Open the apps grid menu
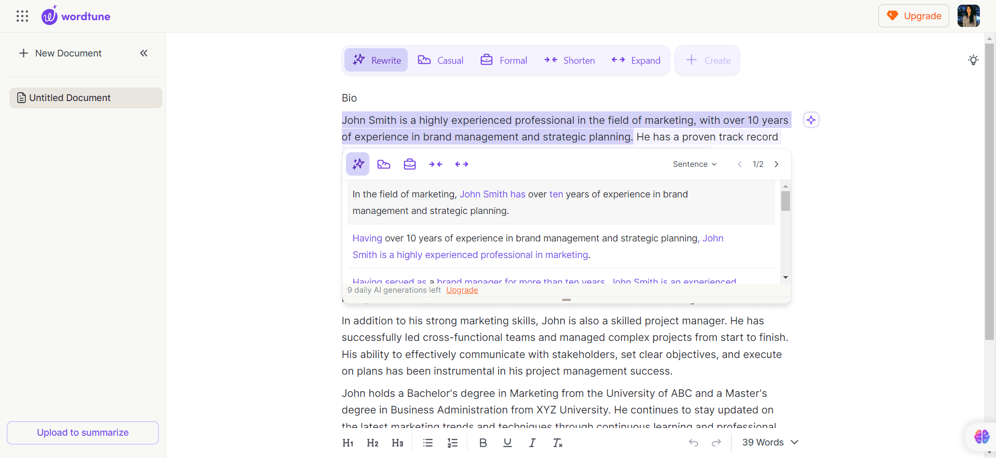996x458 pixels. pyautogui.click(x=22, y=16)
